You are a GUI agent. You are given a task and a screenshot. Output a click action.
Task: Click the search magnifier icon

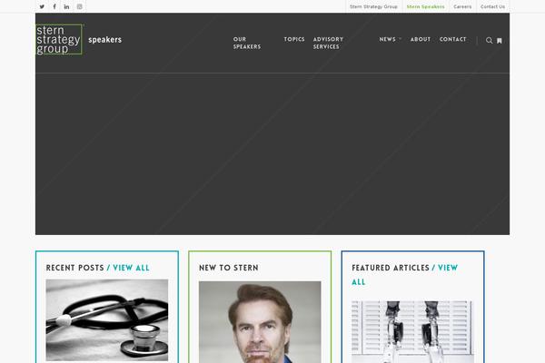pyautogui.click(x=489, y=40)
